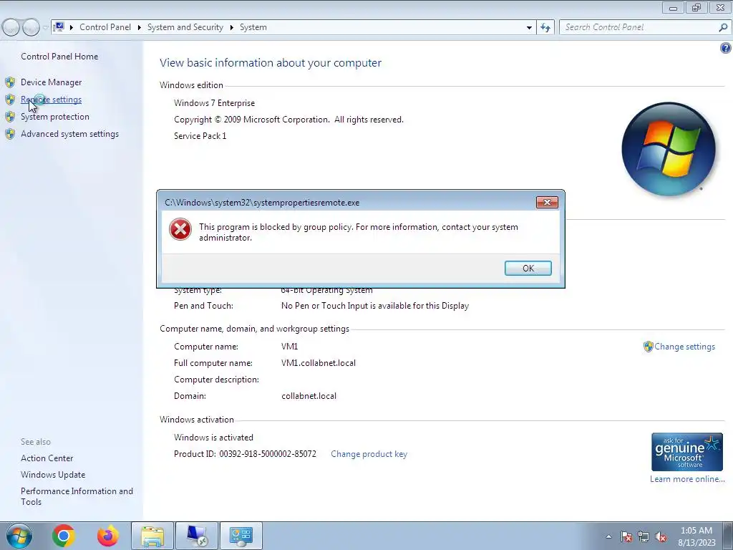This screenshot has width=733, height=550.
Task: Open the remote desktop taskbar icon
Action: [197, 536]
